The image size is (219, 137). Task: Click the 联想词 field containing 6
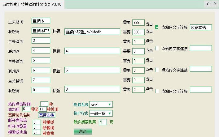coord(41,70)
